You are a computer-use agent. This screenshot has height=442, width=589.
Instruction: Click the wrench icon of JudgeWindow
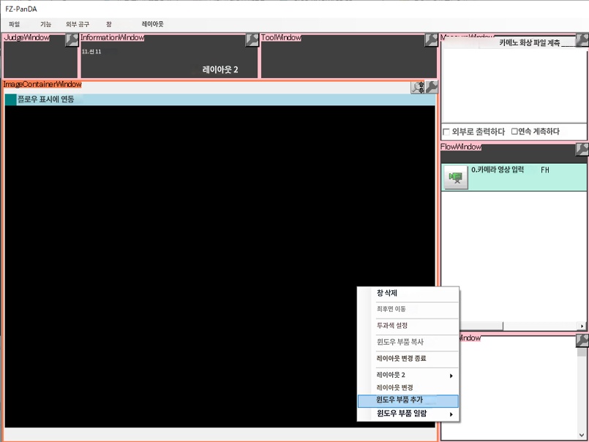[72, 39]
